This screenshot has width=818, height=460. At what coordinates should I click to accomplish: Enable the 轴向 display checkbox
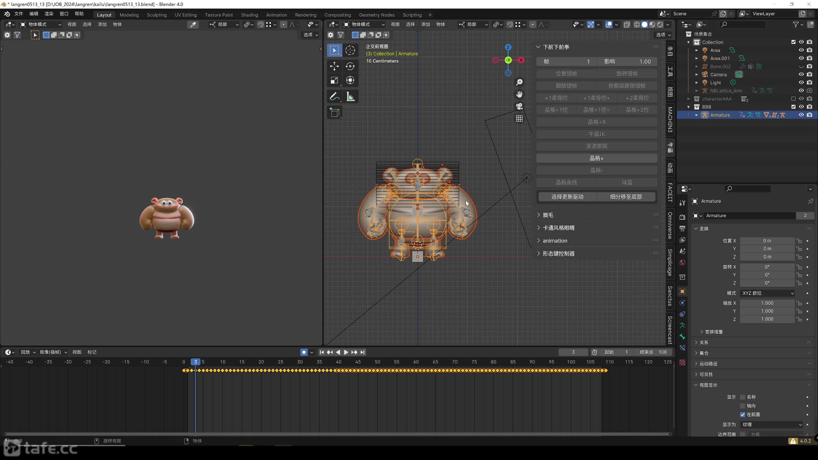coord(743,406)
